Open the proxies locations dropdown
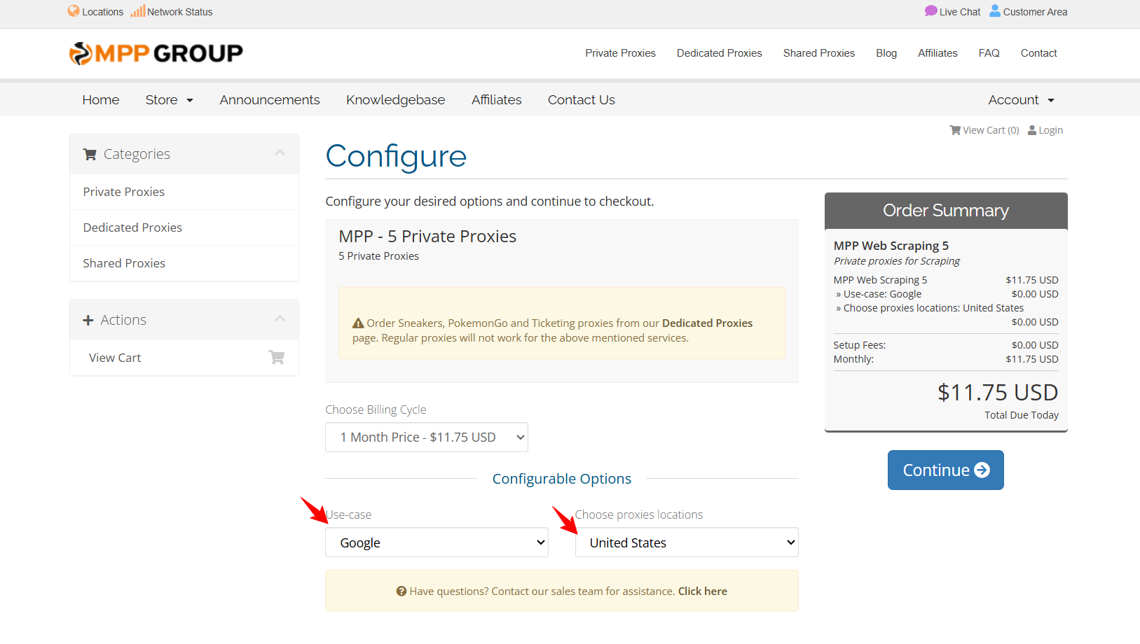Image resolution: width=1140 pixels, height=644 pixels. 687,542
